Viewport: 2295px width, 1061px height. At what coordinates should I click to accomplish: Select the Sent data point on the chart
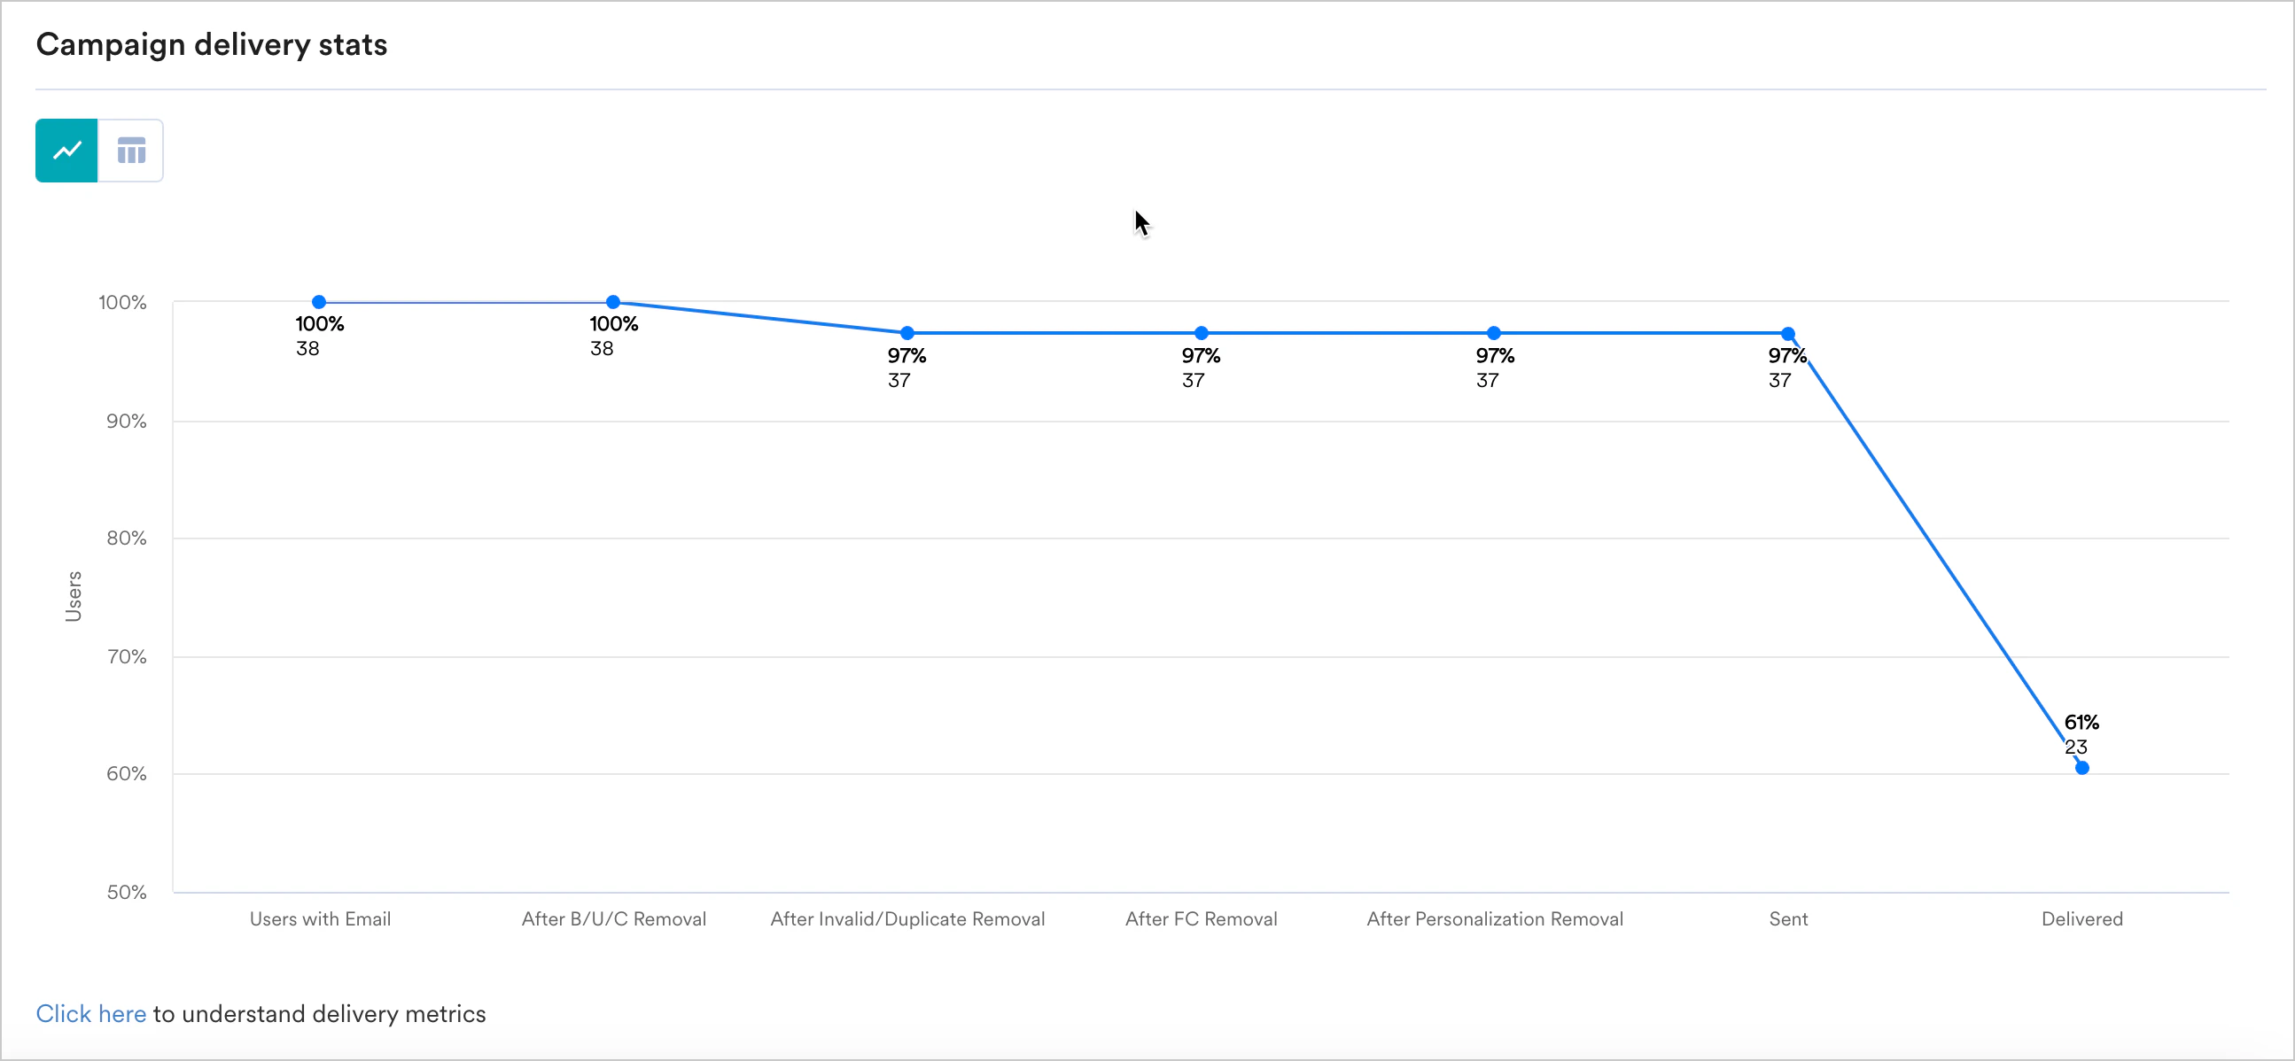[x=1788, y=333]
